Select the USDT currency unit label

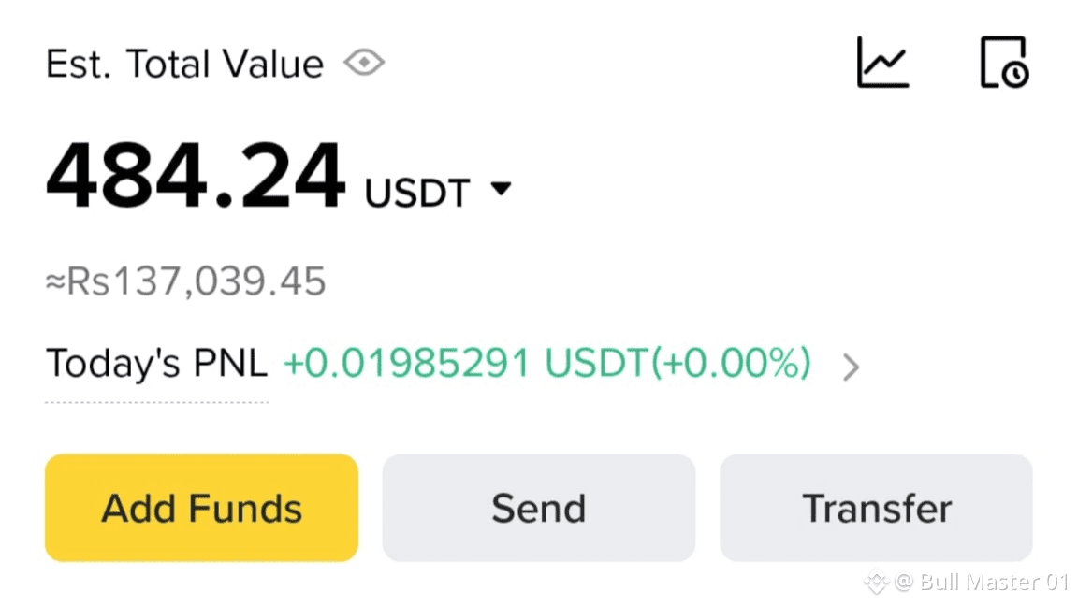417,193
